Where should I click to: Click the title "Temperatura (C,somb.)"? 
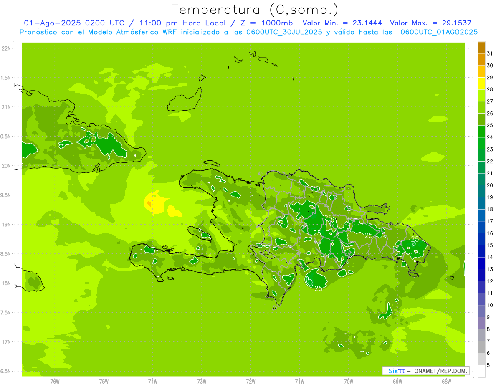pyautogui.click(x=255, y=10)
